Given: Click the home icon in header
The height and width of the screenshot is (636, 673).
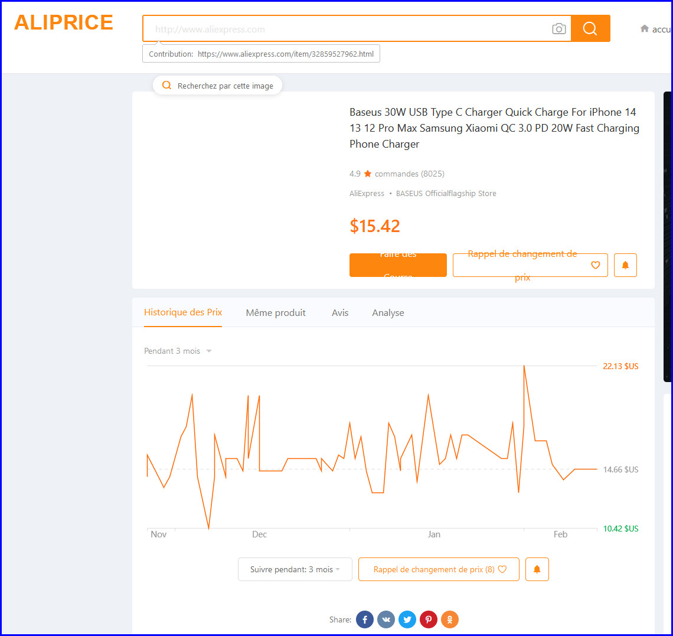Looking at the screenshot, I should pyautogui.click(x=645, y=28).
